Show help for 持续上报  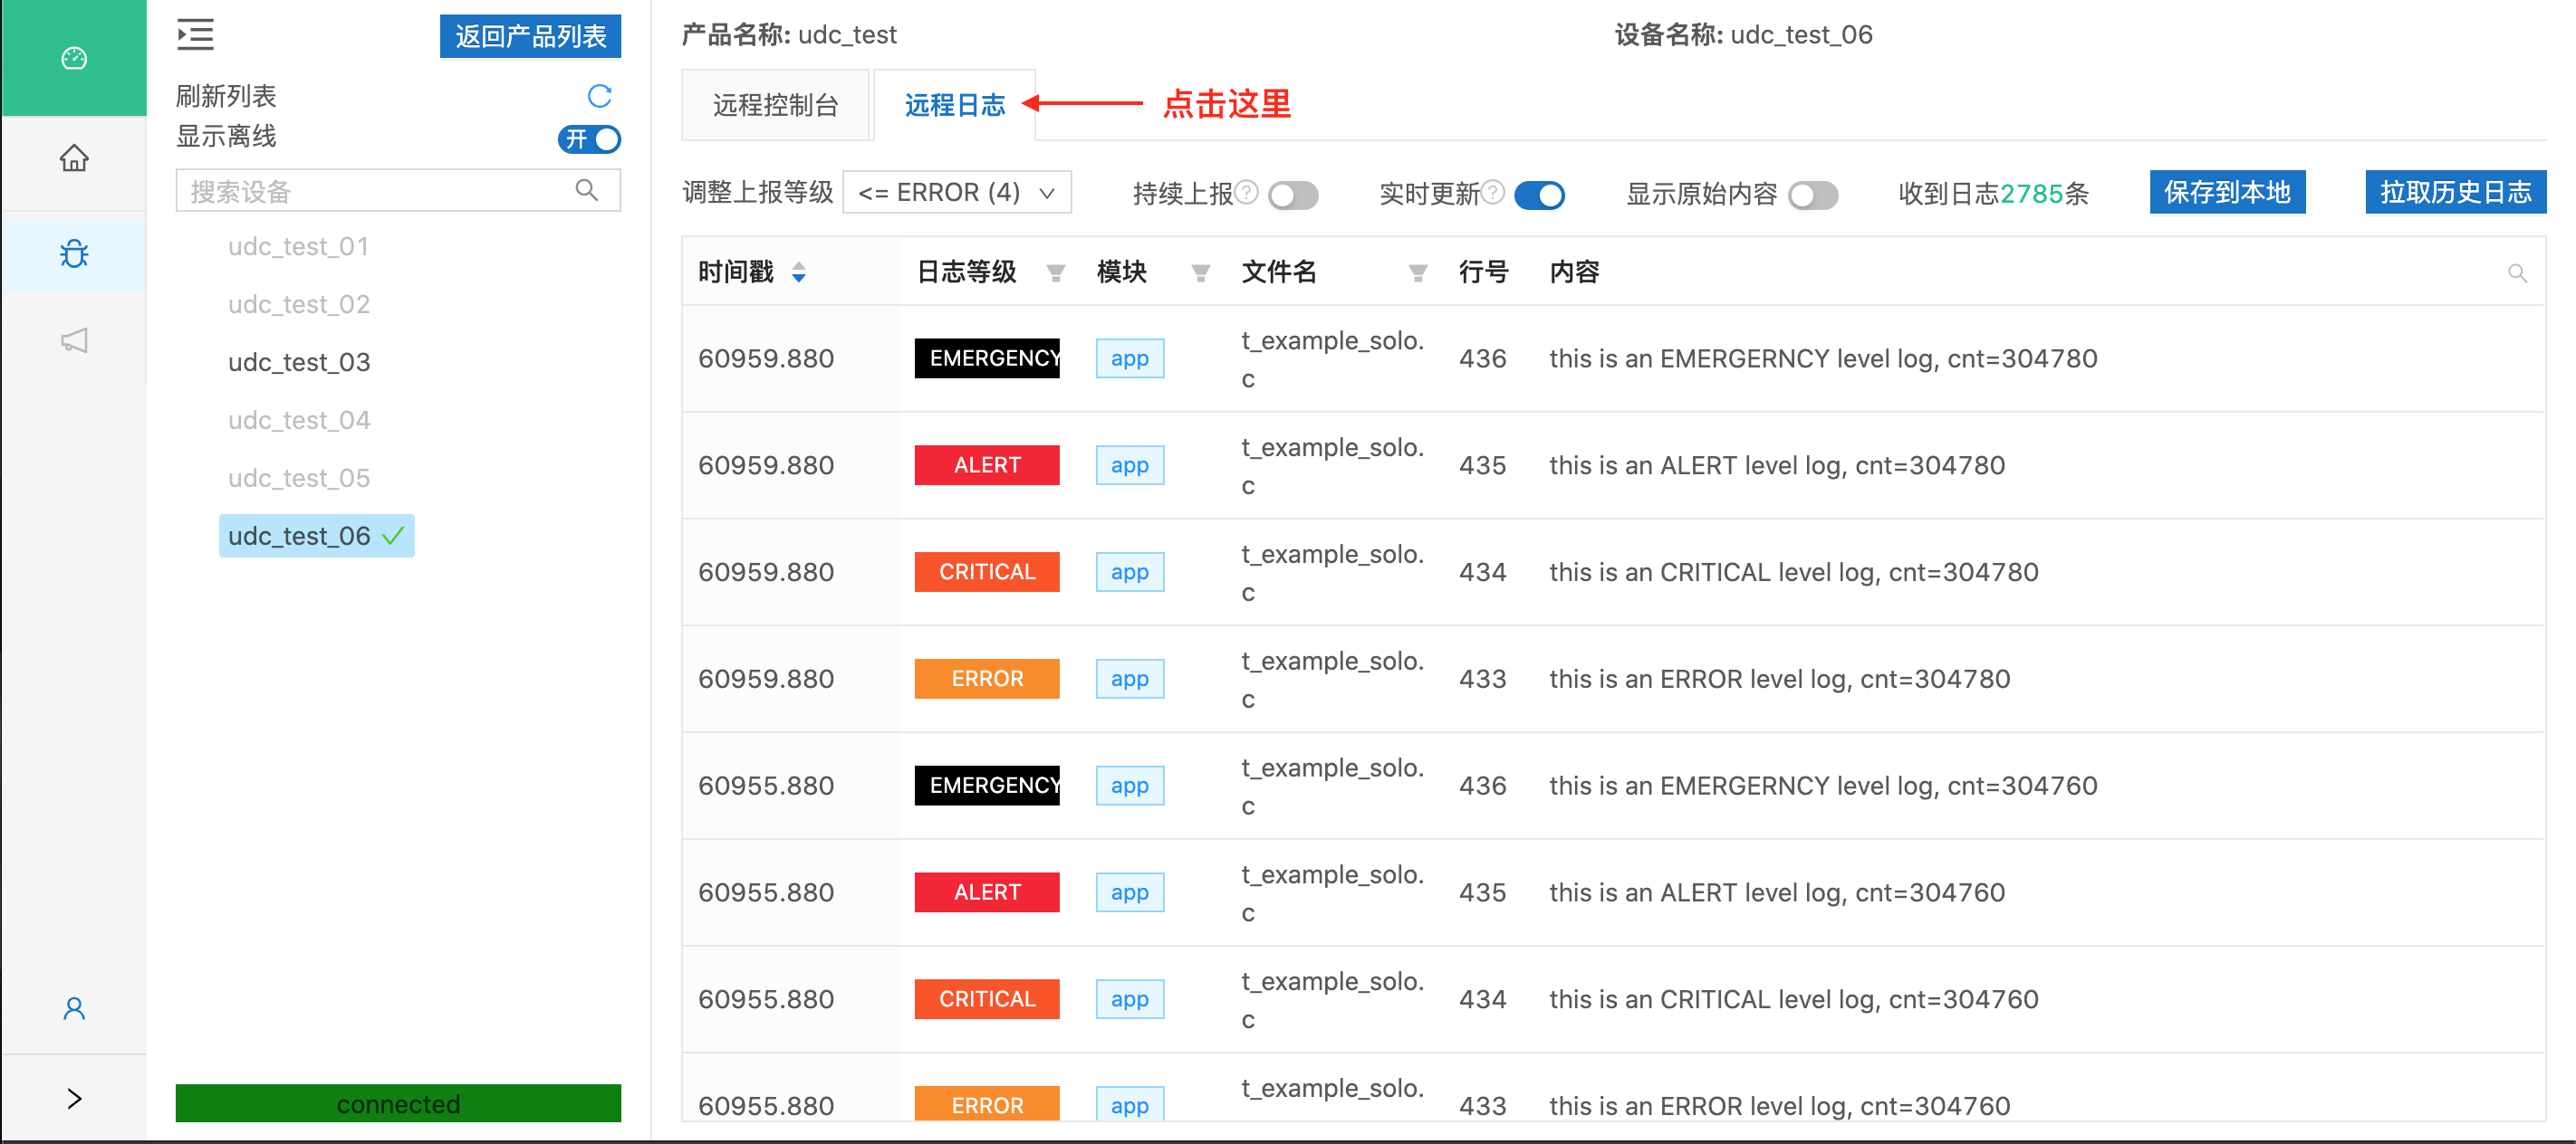pos(1246,192)
